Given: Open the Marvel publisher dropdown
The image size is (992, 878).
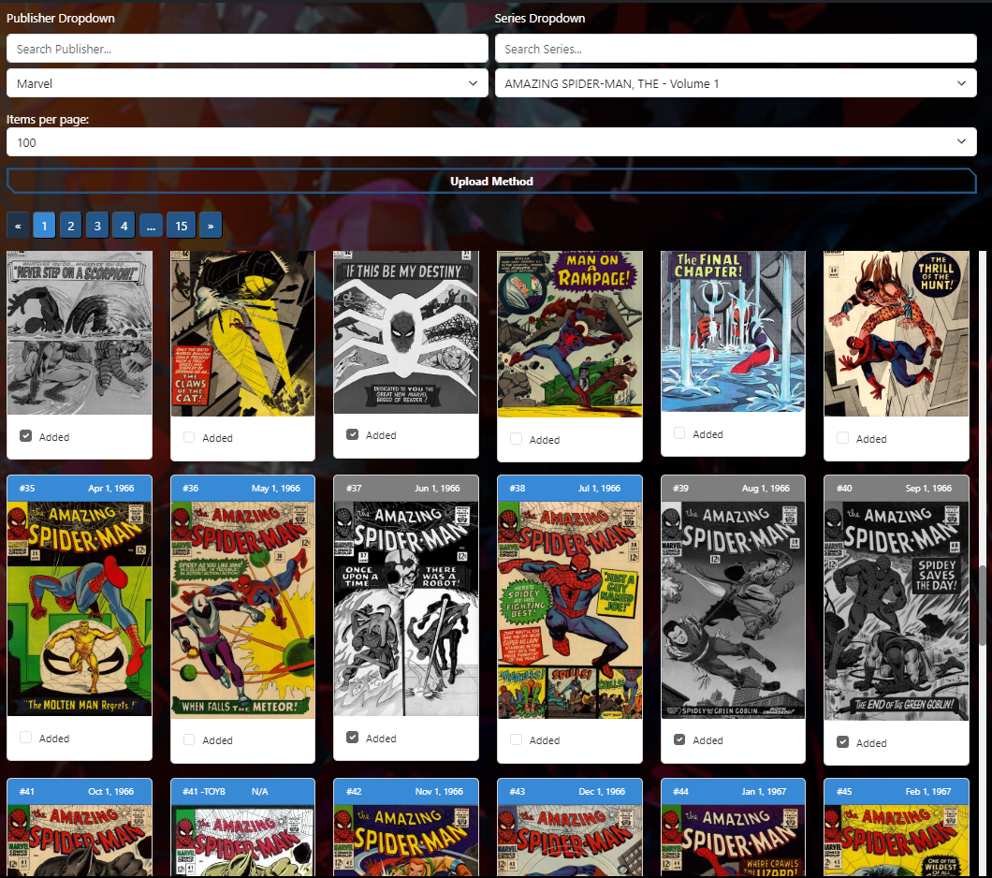Looking at the screenshot, I should point(247,83).
